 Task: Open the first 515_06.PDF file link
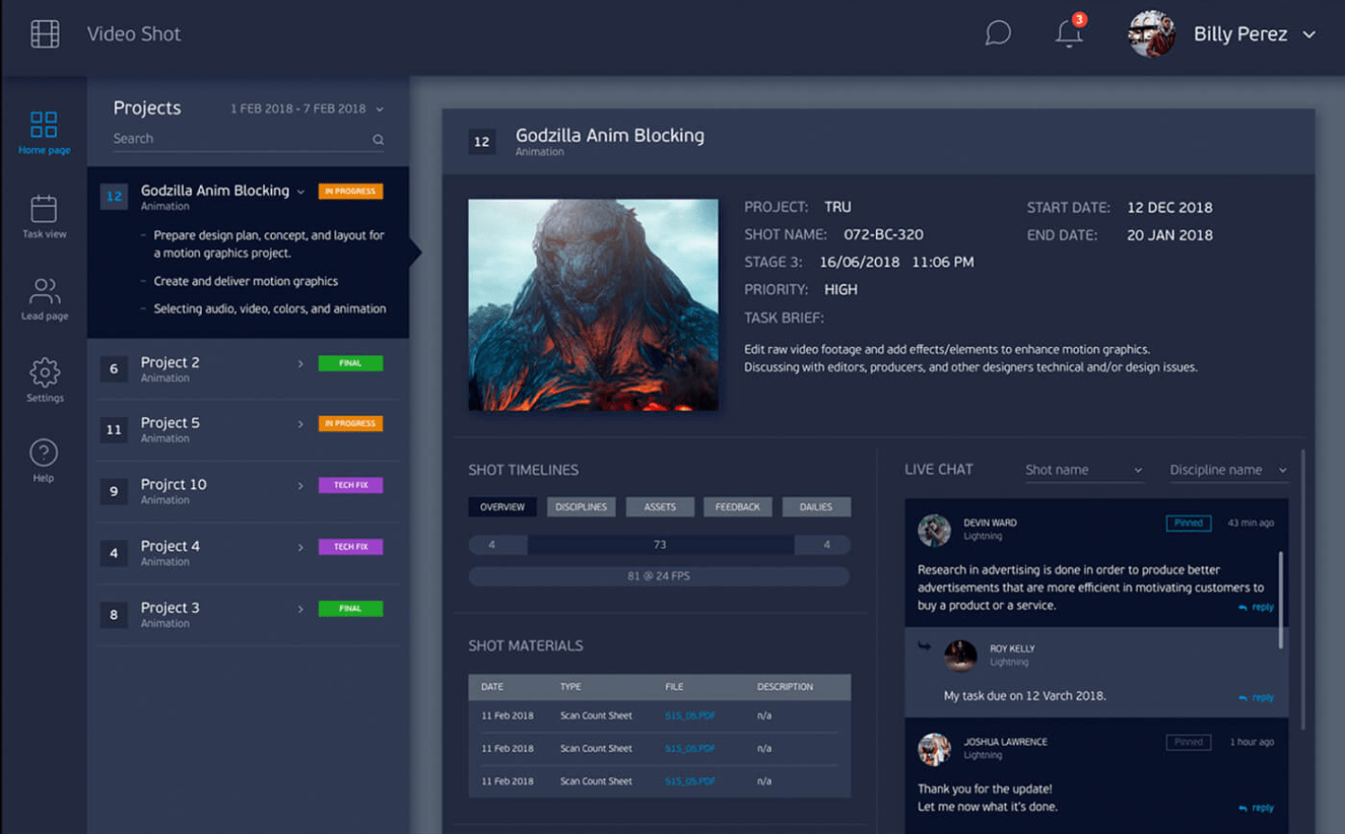click(690, 716)
